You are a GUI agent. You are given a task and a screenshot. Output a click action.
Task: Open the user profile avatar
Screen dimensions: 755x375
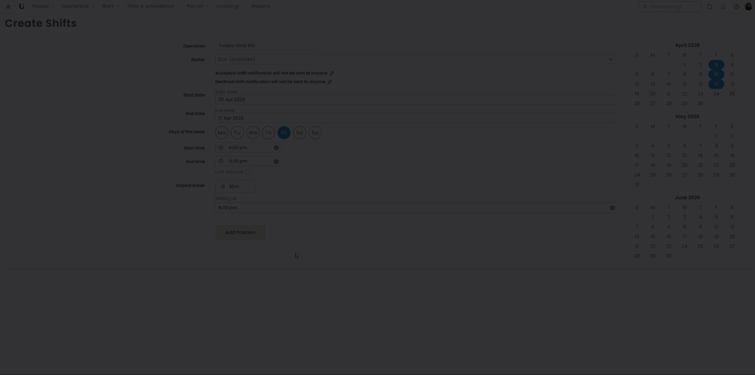pyautogui.click(x=748, y=7)
